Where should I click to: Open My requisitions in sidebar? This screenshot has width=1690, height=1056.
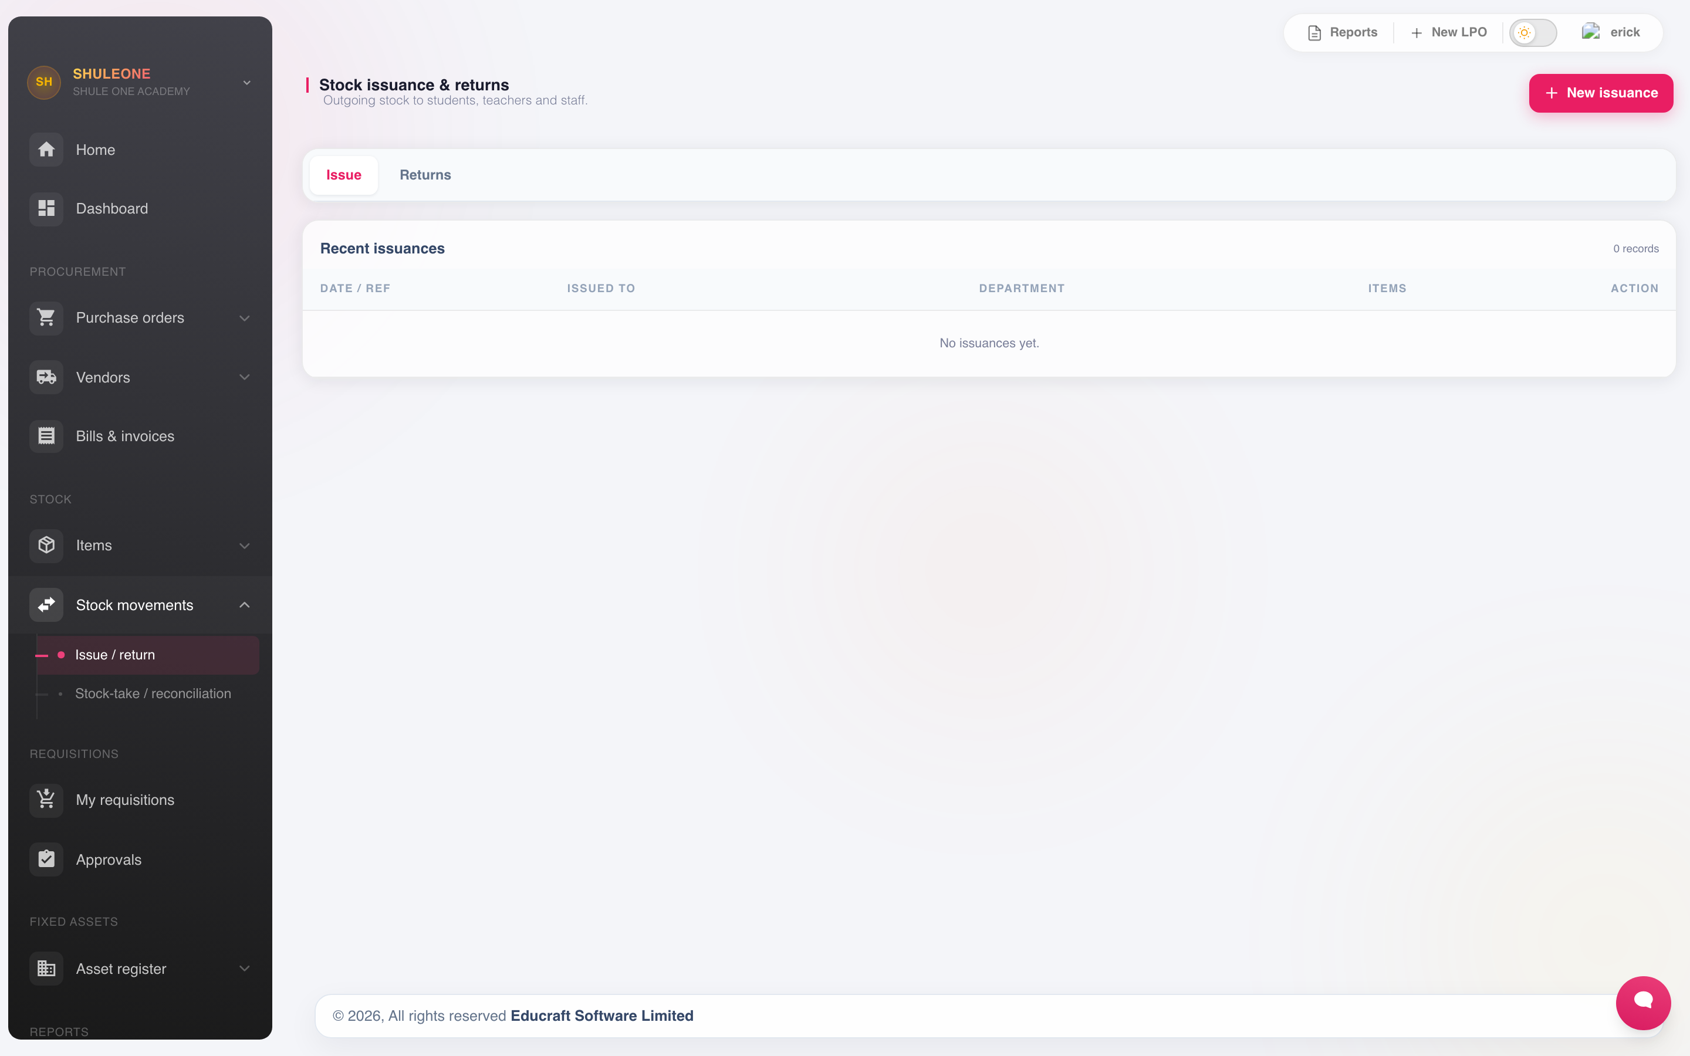tap(140, 800)
